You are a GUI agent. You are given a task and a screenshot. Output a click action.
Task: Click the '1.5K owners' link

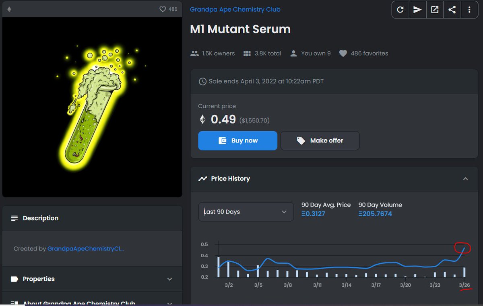coord(218,53)
